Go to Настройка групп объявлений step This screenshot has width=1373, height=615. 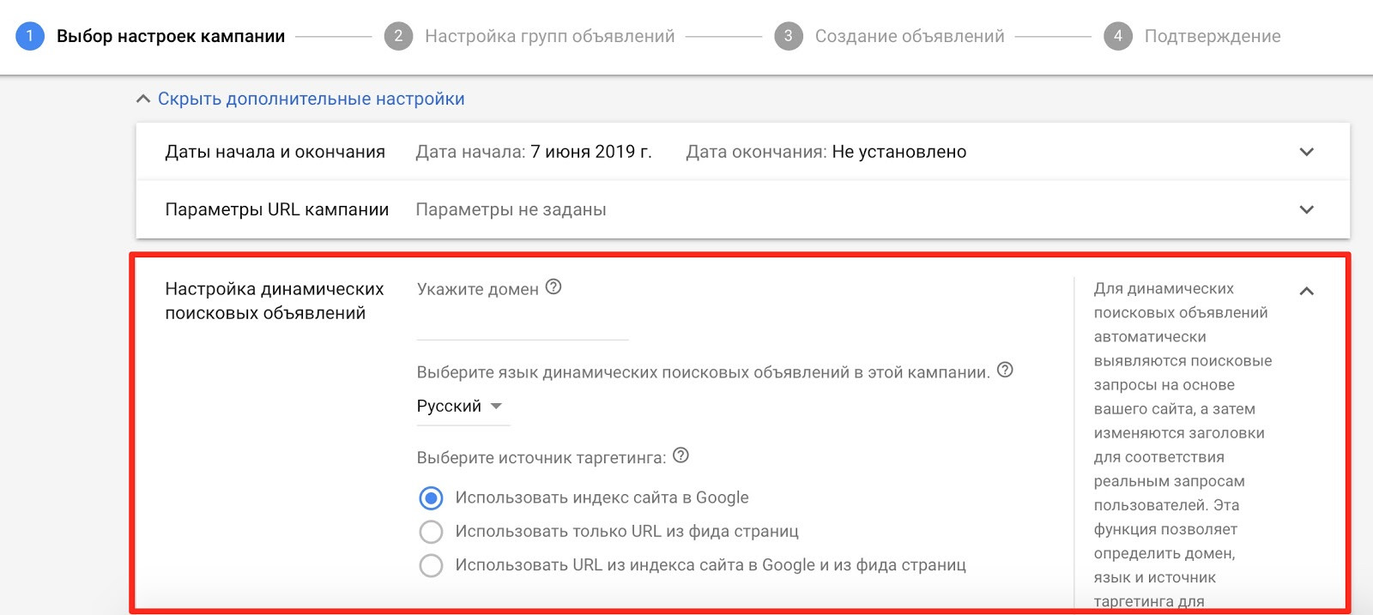[549, 36]
